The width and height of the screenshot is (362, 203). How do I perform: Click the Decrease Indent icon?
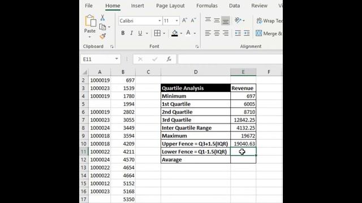pos(238,33)
